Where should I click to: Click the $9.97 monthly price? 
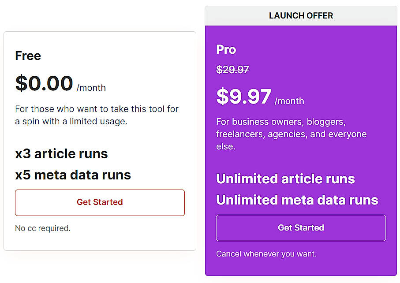244,97
